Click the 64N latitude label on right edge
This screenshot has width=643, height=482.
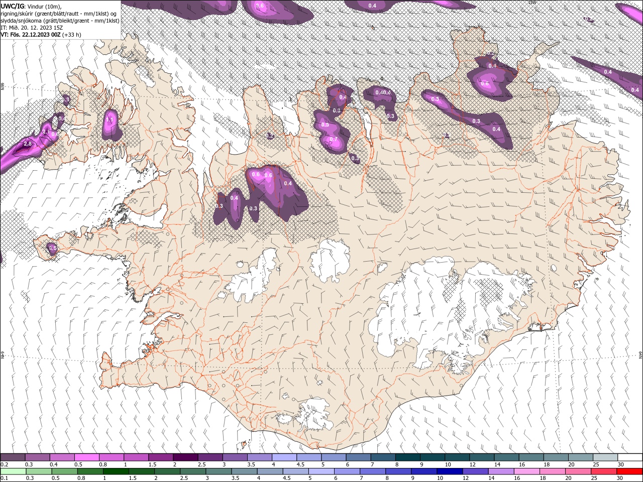click(640, 354)
